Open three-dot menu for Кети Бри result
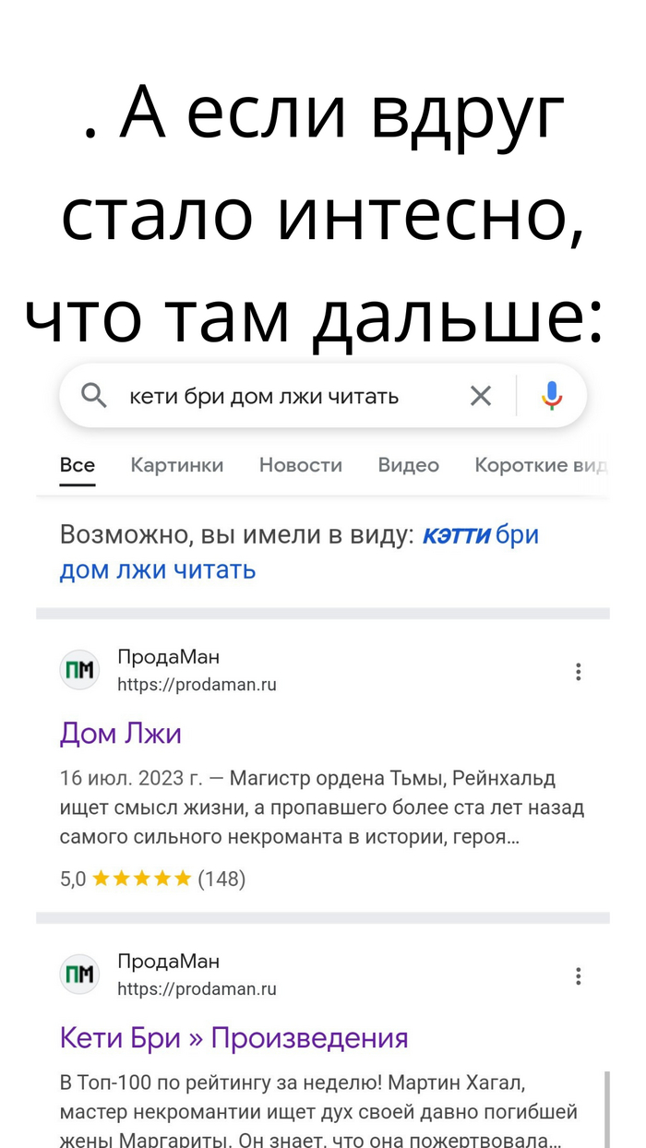646x1148 pixels. (x=579, y=976)
